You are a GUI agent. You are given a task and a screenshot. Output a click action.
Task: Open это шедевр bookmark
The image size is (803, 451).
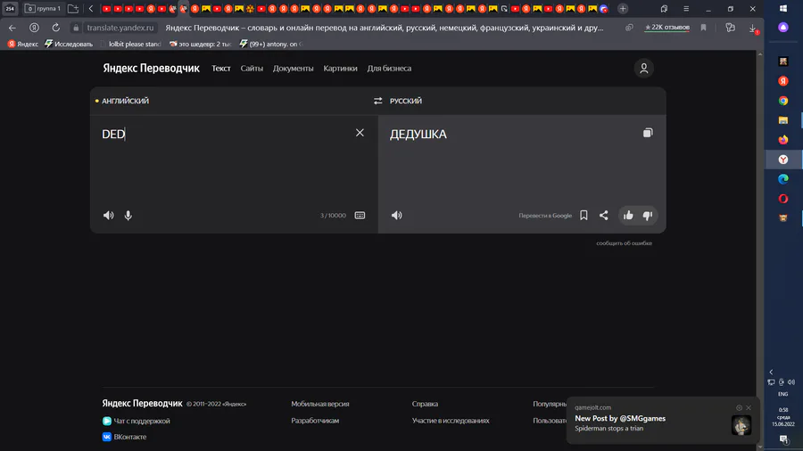(200, 44)
